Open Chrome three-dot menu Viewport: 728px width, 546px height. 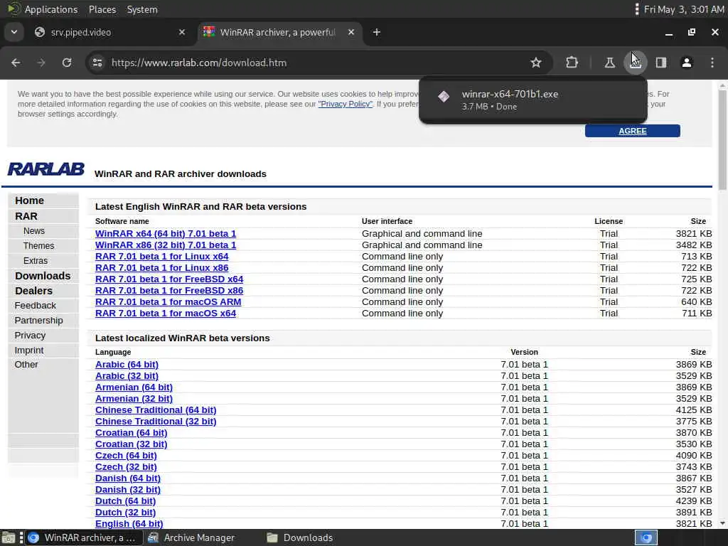[712, 63]
